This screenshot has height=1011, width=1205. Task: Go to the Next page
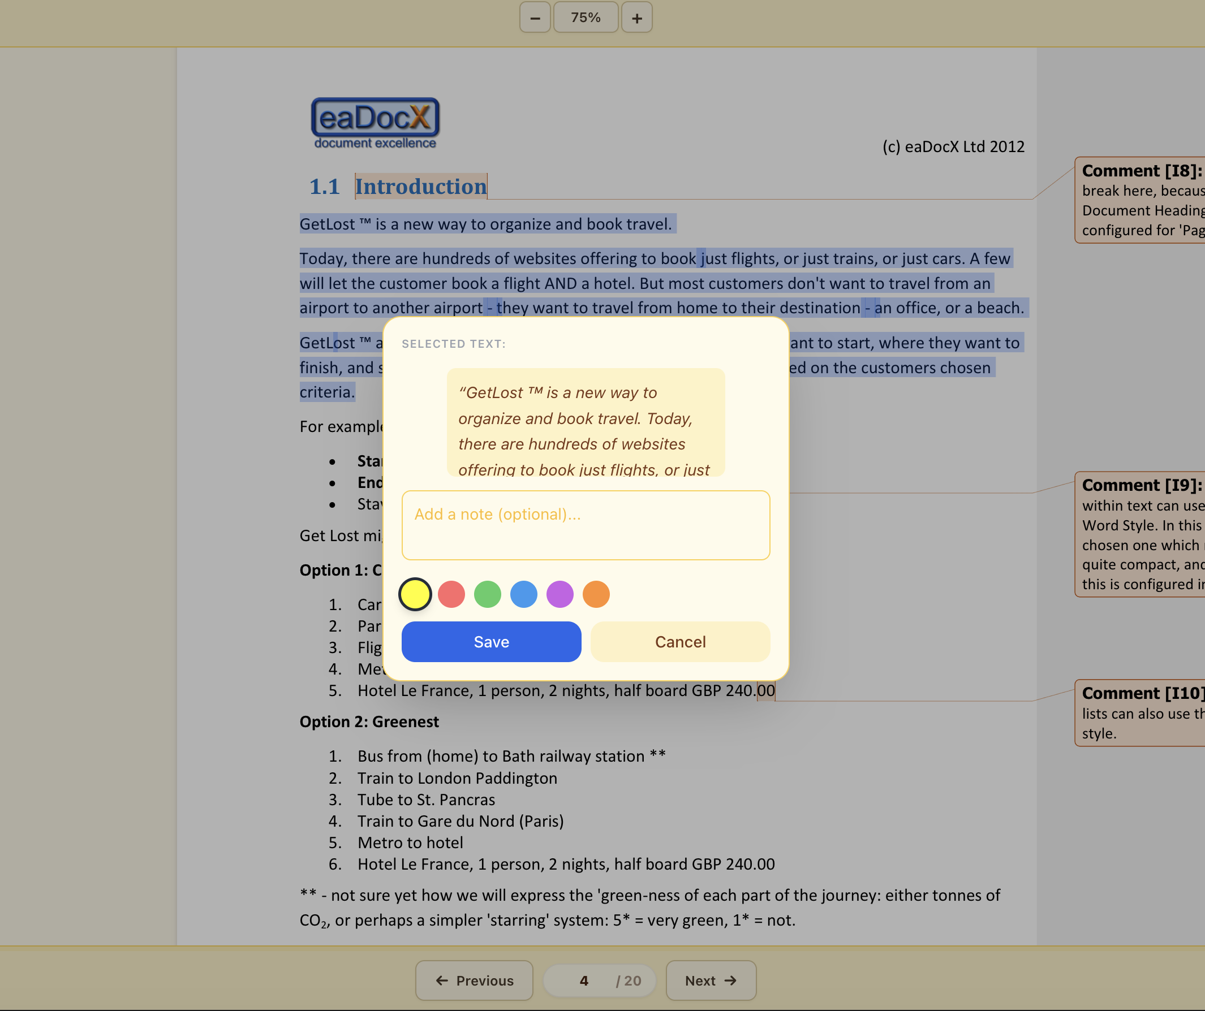[x=711, y=980]
